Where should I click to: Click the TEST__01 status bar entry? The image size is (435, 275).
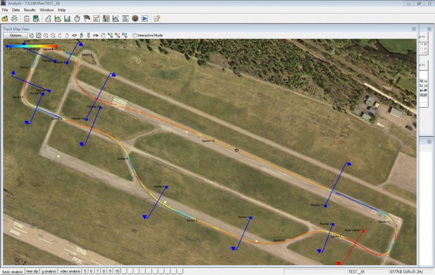(356, 272)
